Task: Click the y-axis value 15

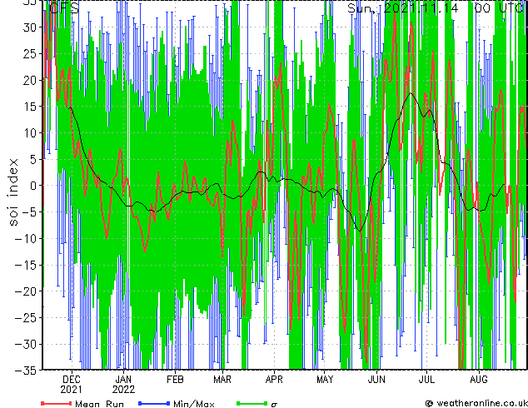Action: (30, 107)
